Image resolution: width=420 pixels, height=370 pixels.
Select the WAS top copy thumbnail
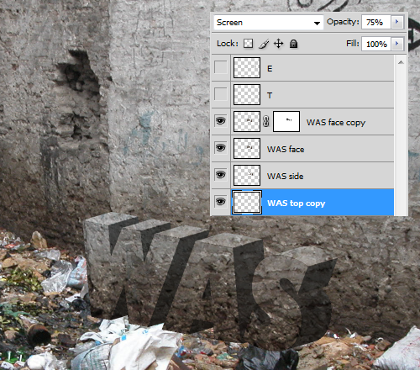pos(247,202)
